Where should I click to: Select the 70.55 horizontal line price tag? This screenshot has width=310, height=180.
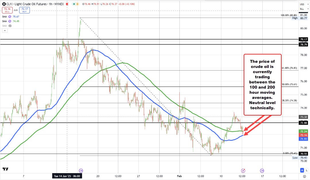[303, 154]
